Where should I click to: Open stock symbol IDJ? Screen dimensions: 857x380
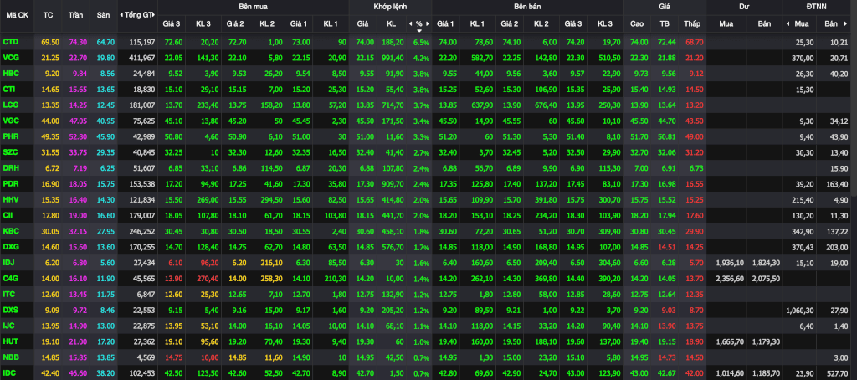(8, 263)
